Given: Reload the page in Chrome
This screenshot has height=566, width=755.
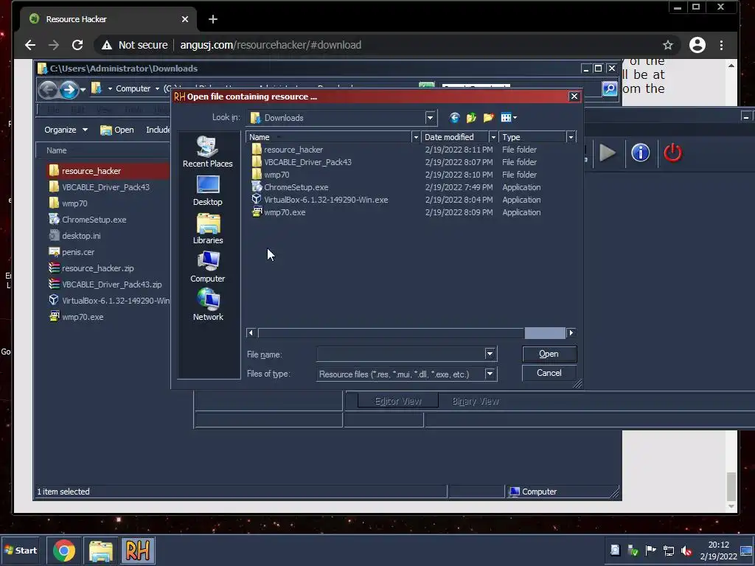Looking at the screenshot, I should coord(77,45).
